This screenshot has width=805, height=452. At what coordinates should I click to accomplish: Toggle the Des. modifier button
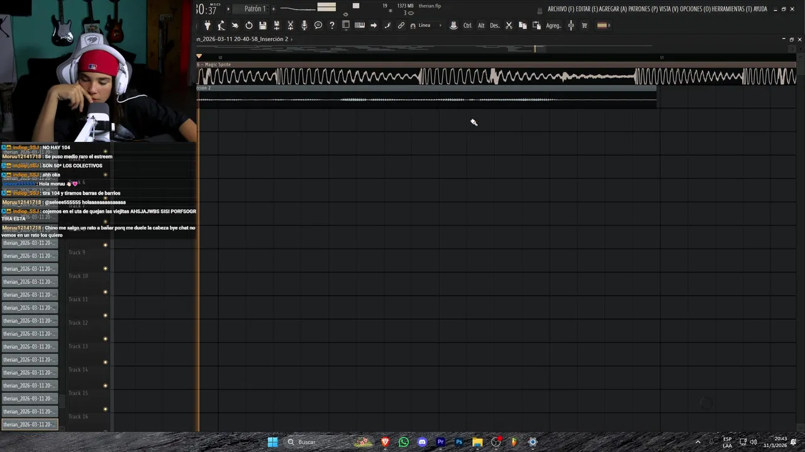pos(495,26)
